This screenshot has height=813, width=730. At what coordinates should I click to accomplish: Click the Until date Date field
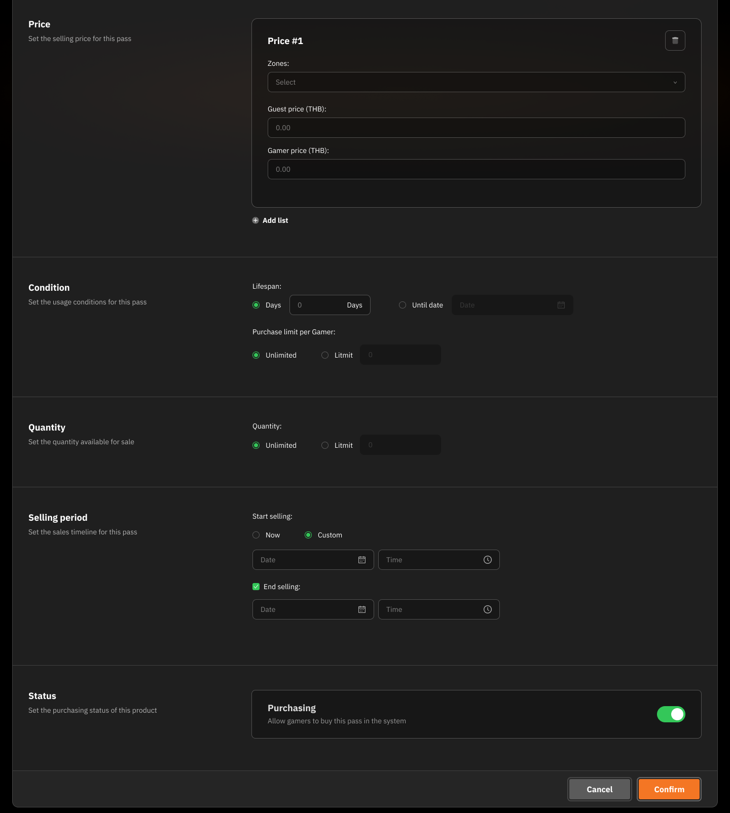[512, 305]
